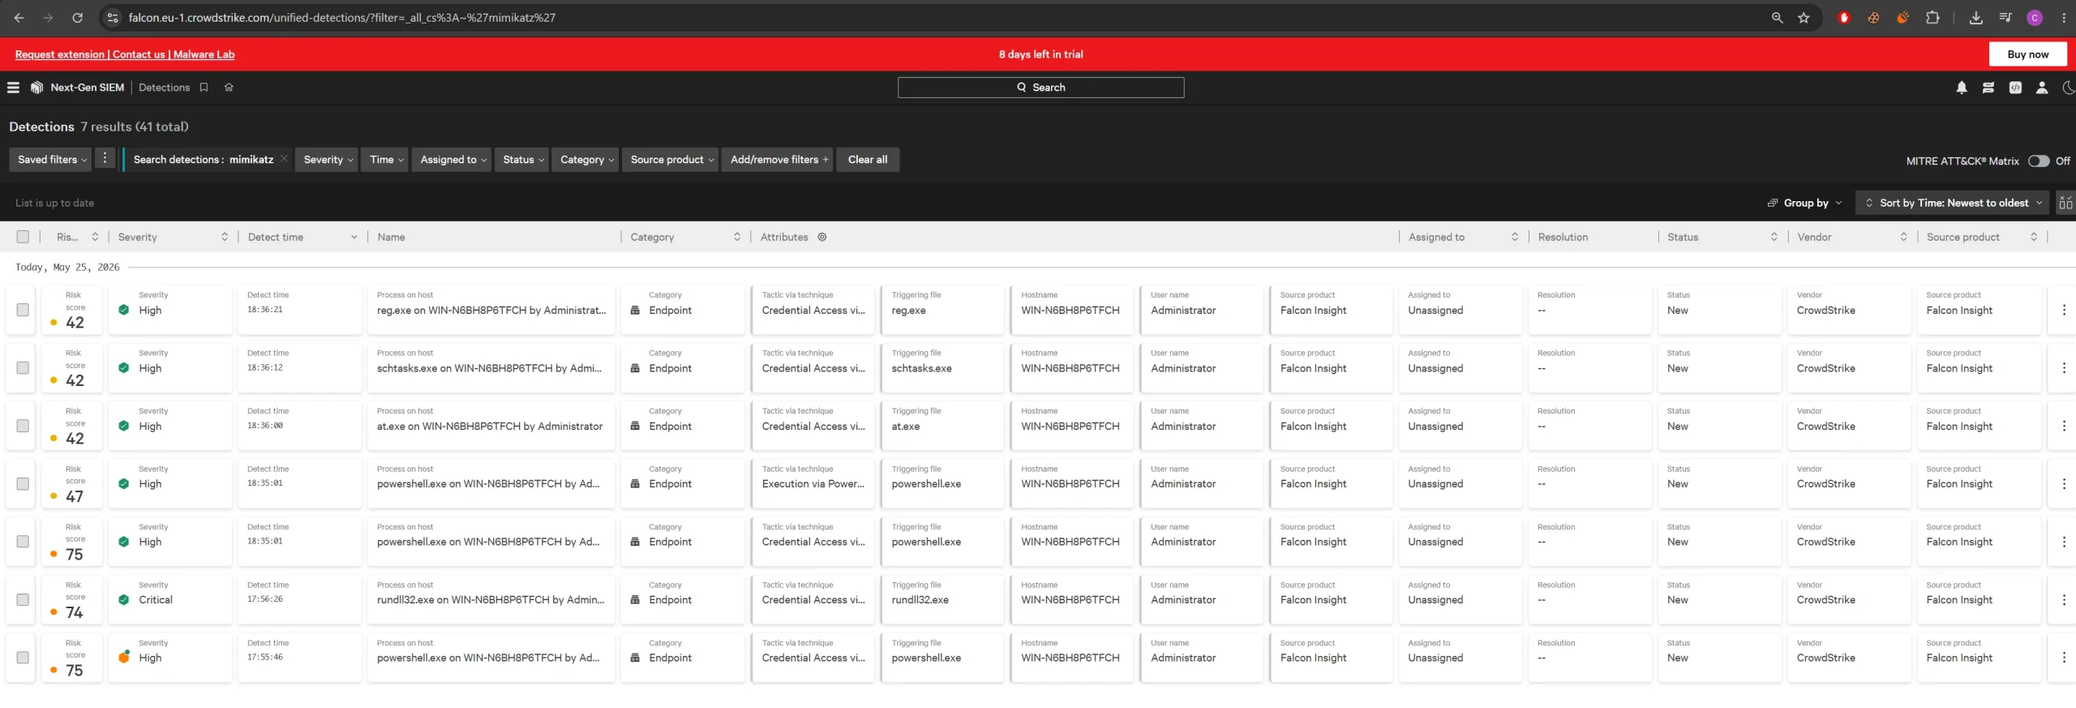Click the Buy now button

(2027, 54)
